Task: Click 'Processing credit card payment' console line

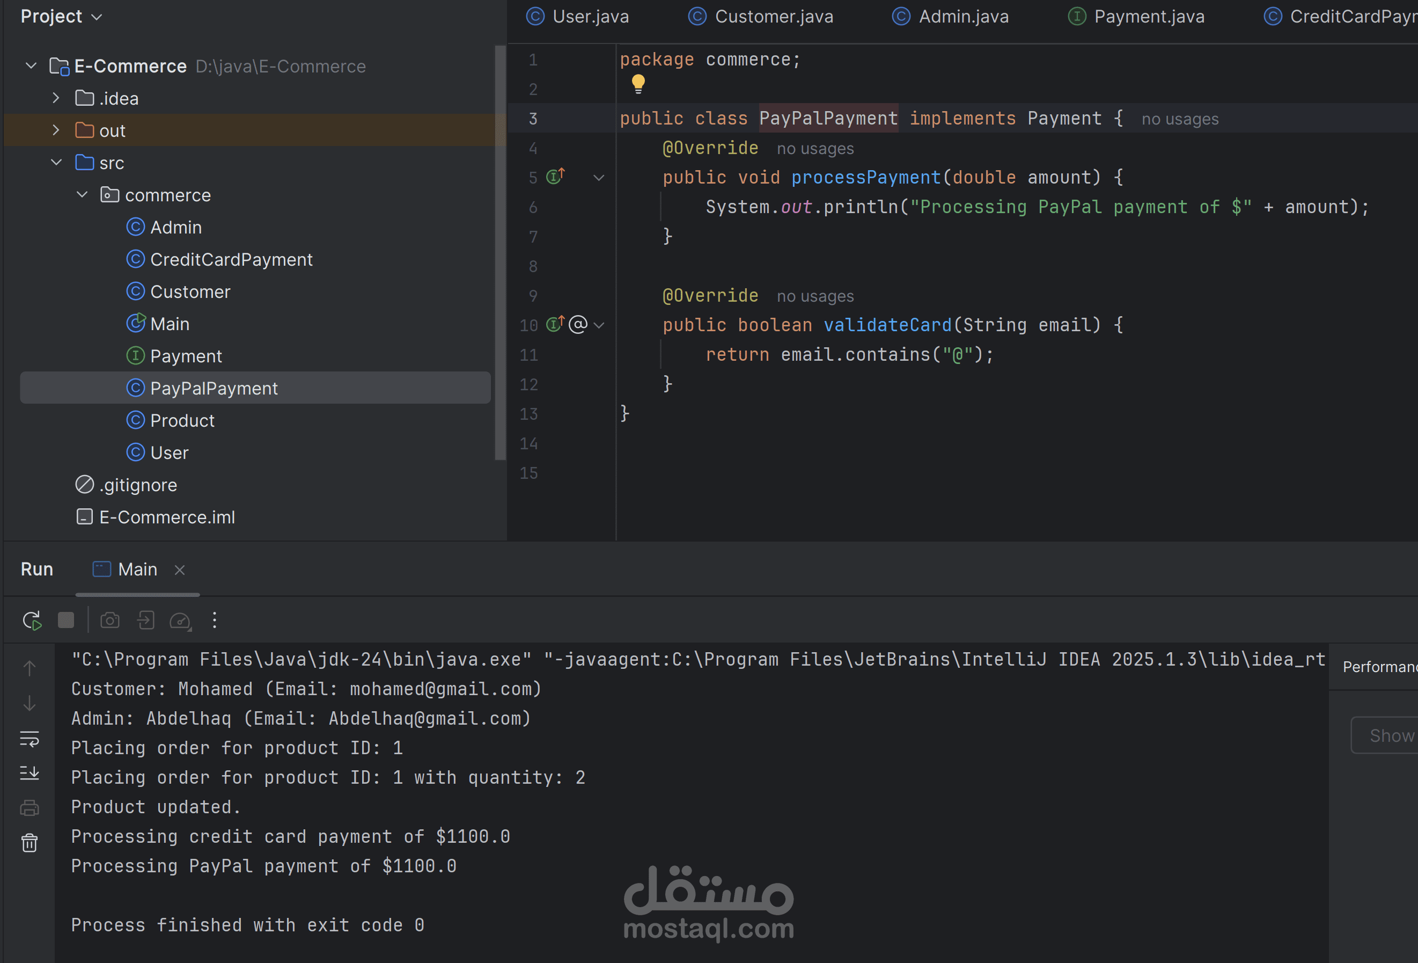Action: click(290, 836)
